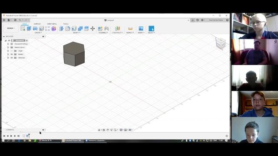The width and height of the screenshot is (278, 156).
Task: Open timeline settings gear icon
Action: 227,136
